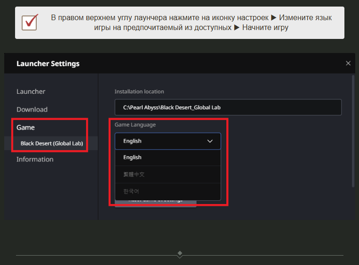The height and width of the screenshot is (265, 359).
Task: Choose 繁體中文 from the language list
Action: pos(168,174)
